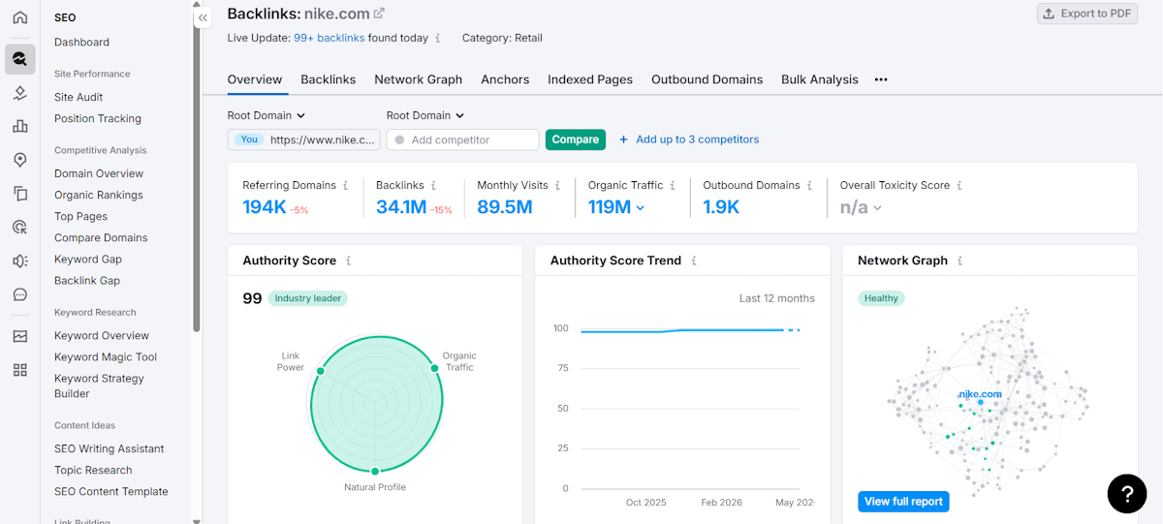Switch to the Network Graph tab
This screenshot has width=1163, height=524.
click(x=419, y=79)
